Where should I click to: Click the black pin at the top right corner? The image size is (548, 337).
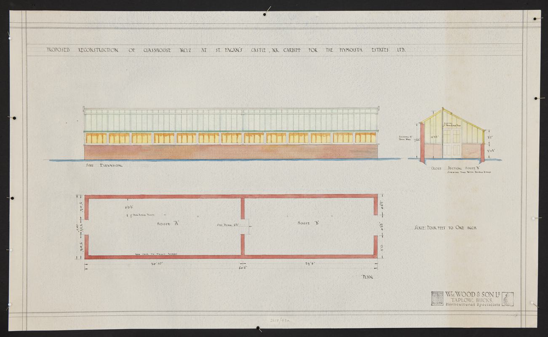[535, 19]
